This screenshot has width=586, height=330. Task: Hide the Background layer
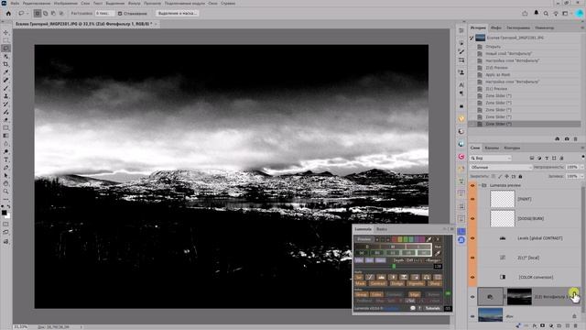pos(472,316)
